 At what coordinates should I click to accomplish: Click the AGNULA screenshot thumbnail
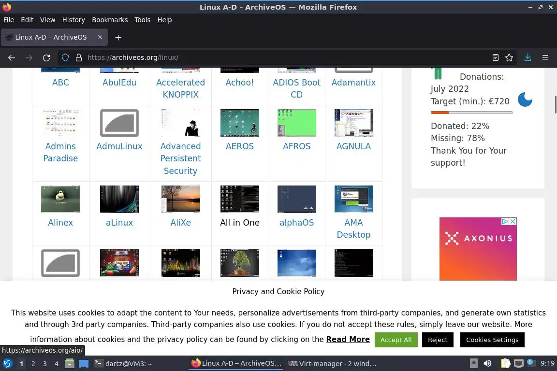353,123
